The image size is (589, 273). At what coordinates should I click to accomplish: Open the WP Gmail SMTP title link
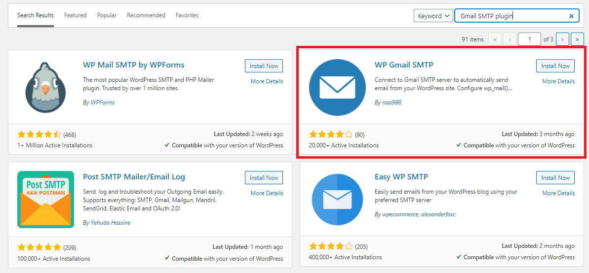pyautogui.click(x=404, y=65)
